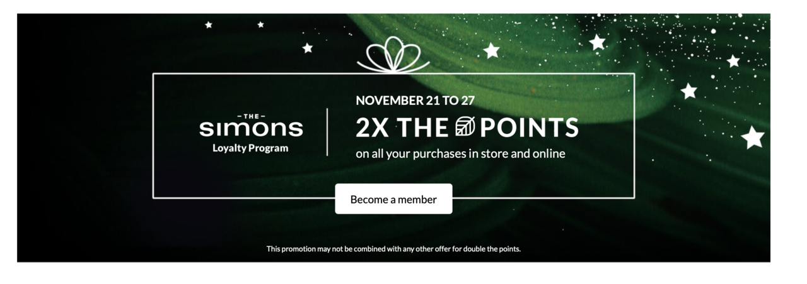
Task: Click the vertical divider beside the Simons logo
Action: click(327, 132)
